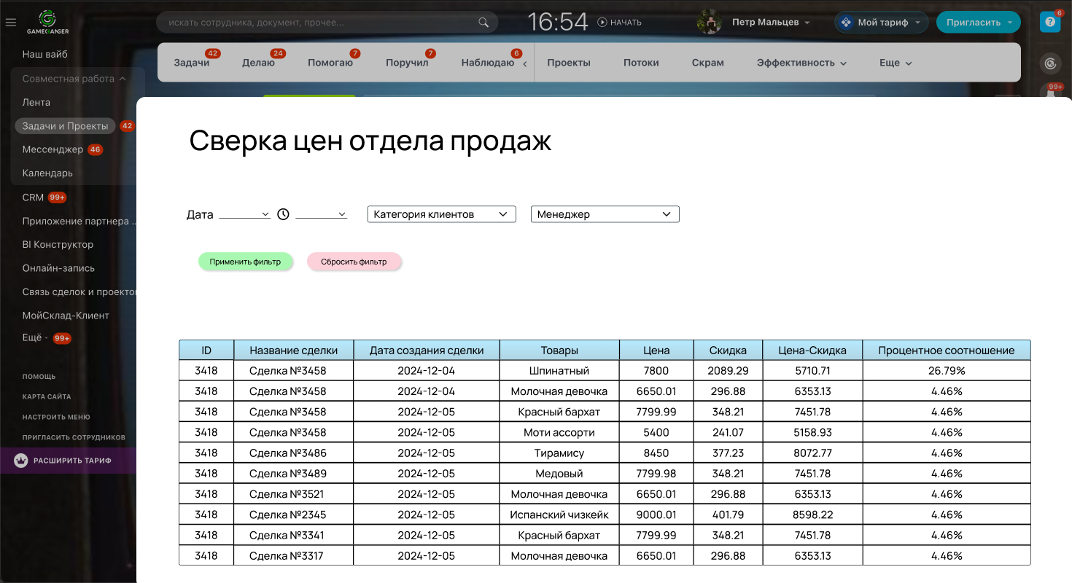The height and width of the screenshot is (583, 1072).
Task: Select the Сделка №3486 cell
Action: point(294,453)
